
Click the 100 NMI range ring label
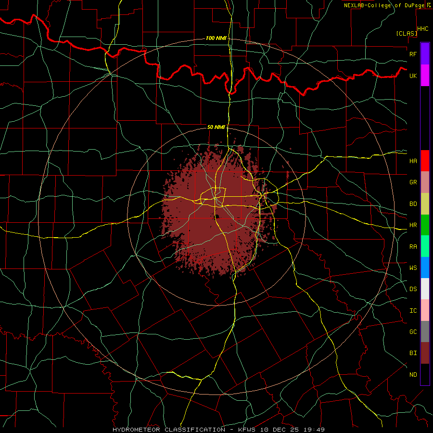tap(216, 38)
